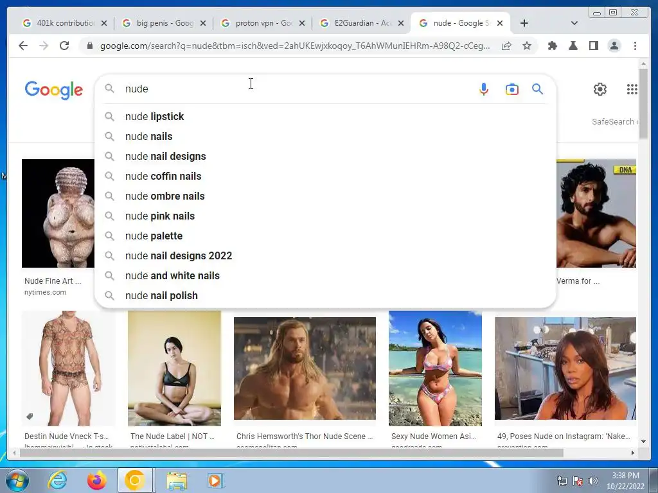Search by image with the camera icon
The width and height of the screenshot is (658, 493).
tap(512, 89)
